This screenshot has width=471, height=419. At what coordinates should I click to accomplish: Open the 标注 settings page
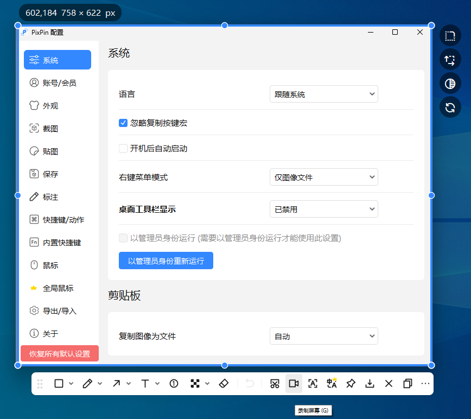(58, 196)
